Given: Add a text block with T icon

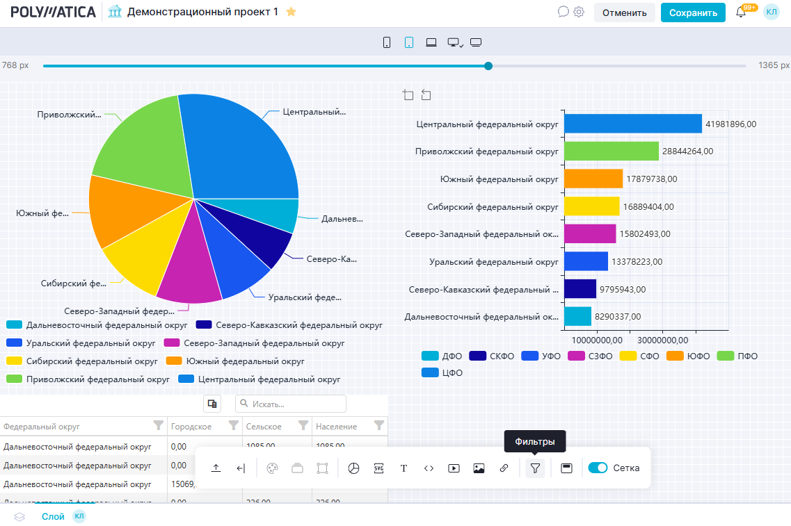Looking at the screenshot, I should coord(404,468).
